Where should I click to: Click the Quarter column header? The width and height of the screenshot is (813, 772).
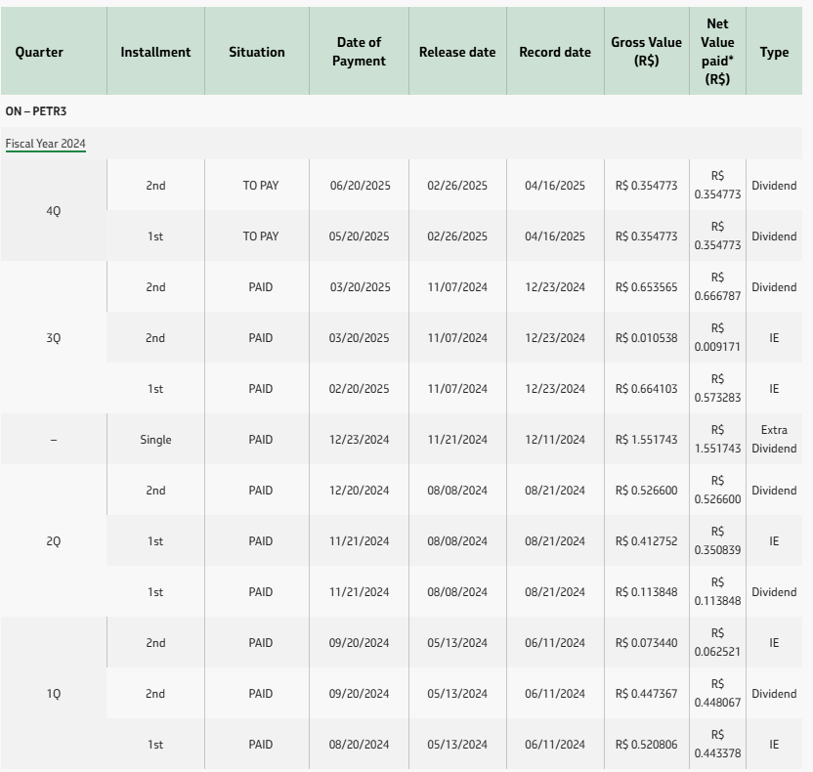(x=39, y=53)
